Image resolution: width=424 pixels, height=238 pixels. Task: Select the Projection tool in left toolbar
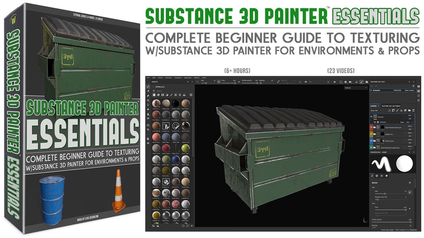pos(148,96)
